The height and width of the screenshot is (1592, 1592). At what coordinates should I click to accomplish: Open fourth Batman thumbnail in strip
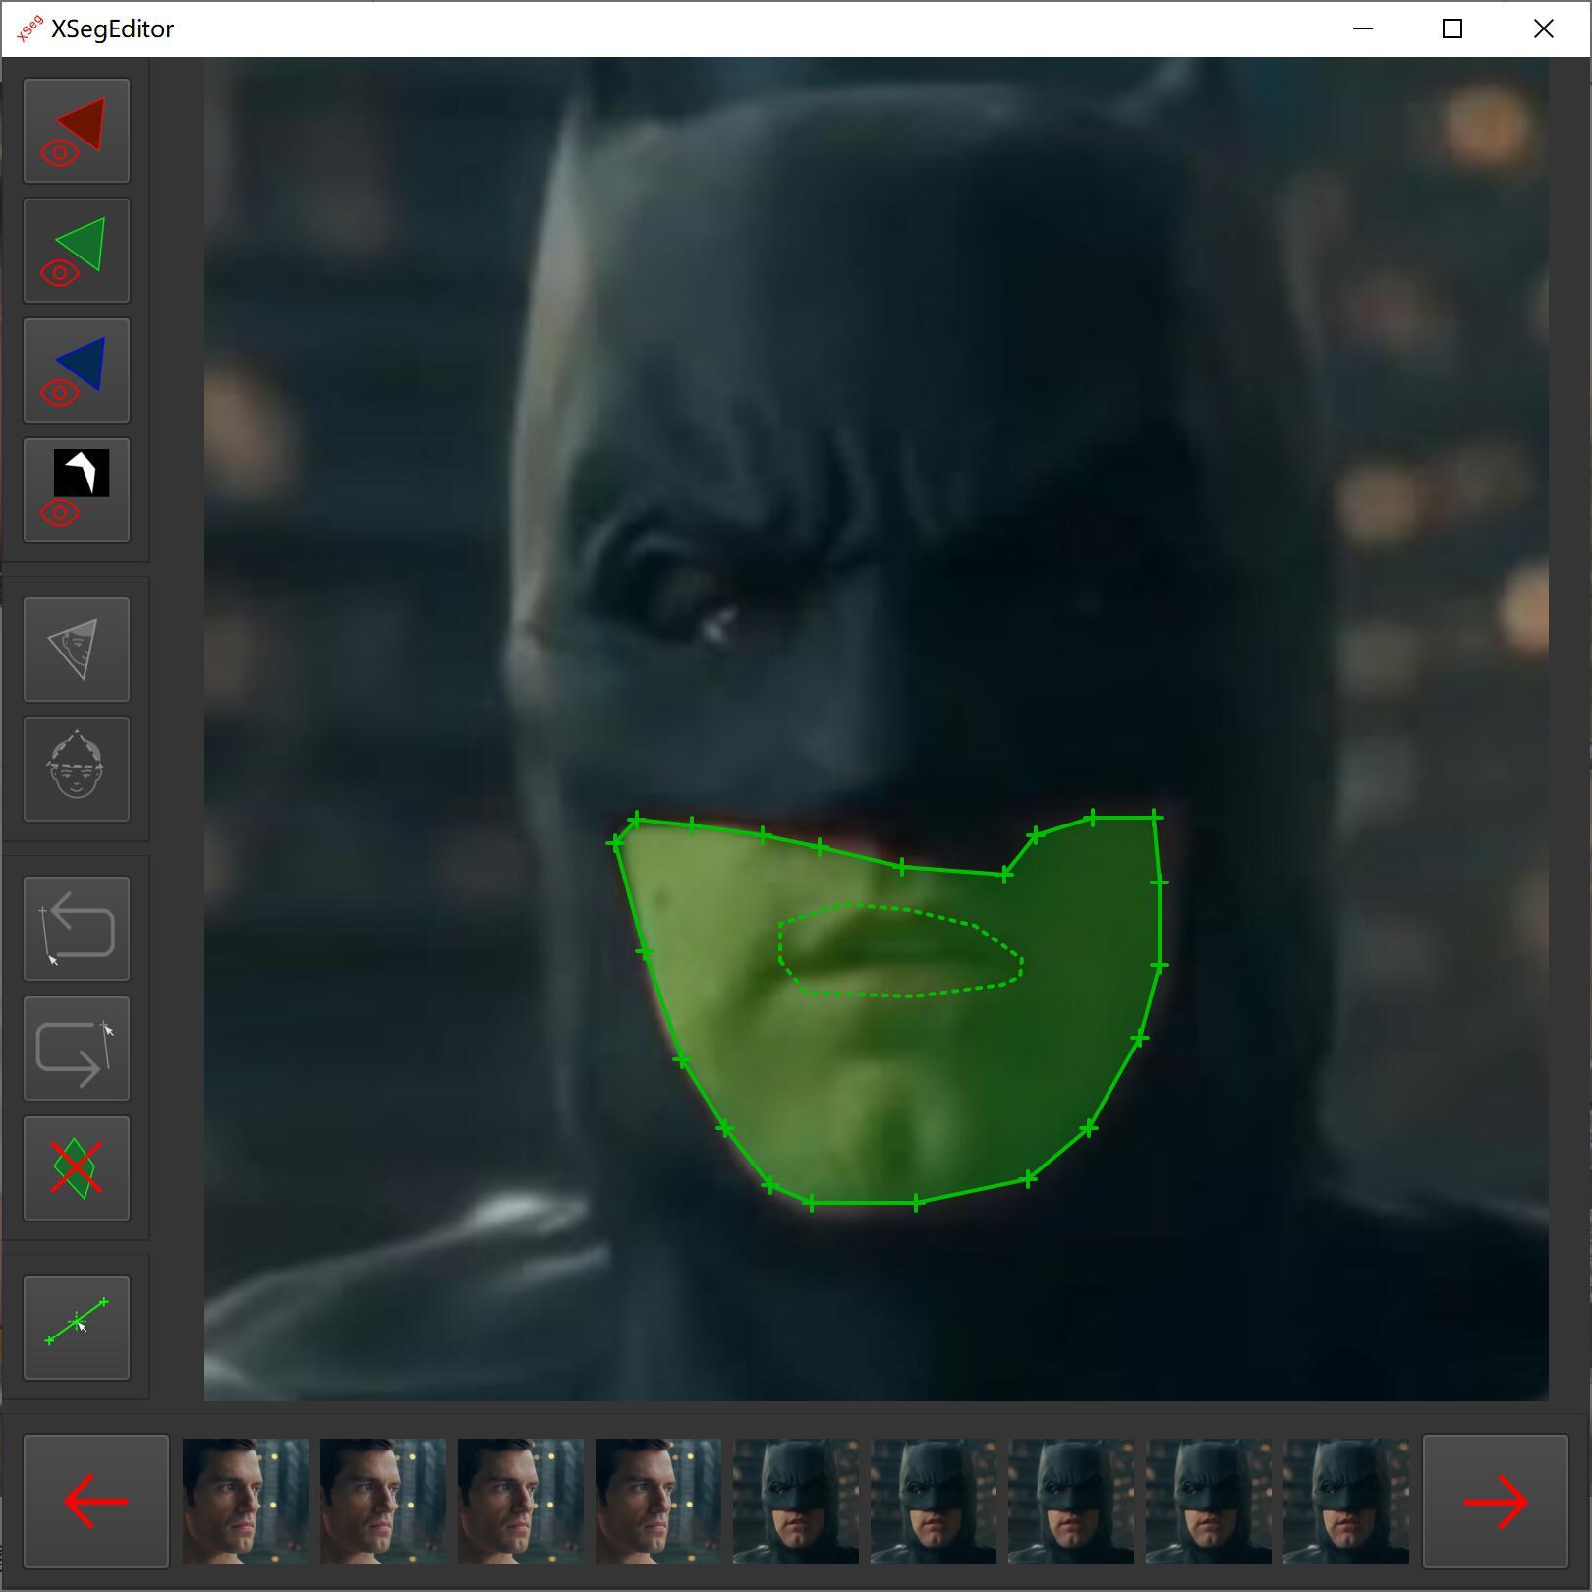click(x=1209, y=1502)
